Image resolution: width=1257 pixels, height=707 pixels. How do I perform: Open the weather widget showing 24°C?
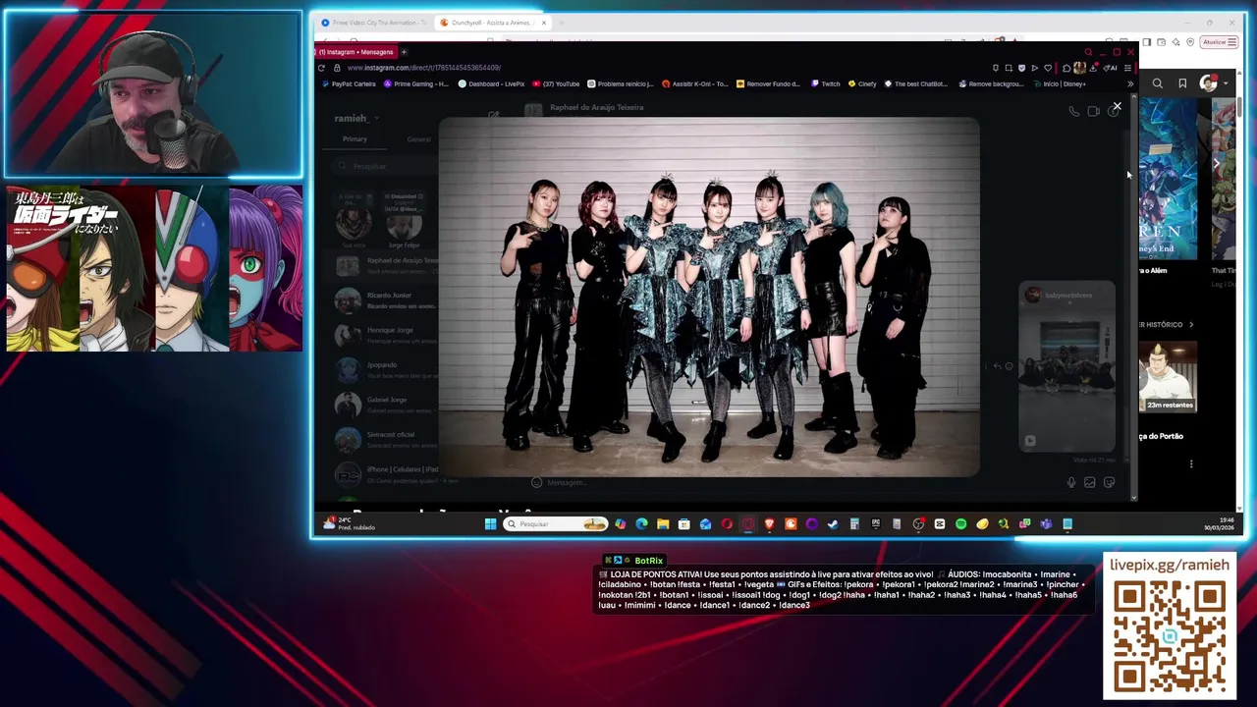point(351,524)
